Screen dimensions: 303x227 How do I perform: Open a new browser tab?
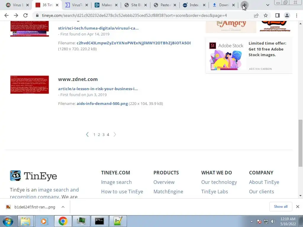pos(244,5)
